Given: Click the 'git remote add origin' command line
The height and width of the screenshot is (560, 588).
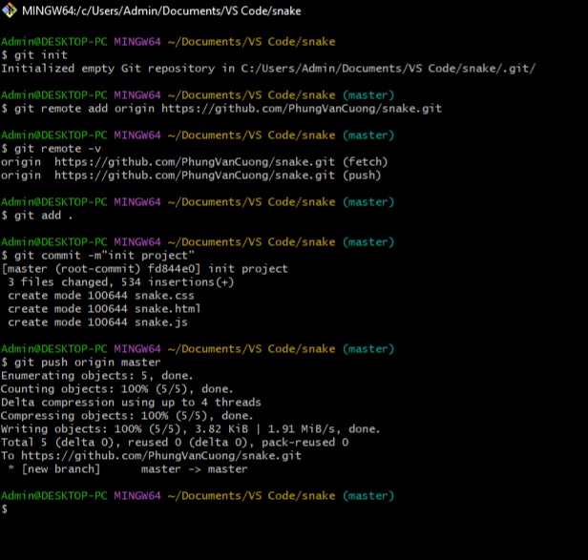Looking at the screenshot, I should point(221,109).
